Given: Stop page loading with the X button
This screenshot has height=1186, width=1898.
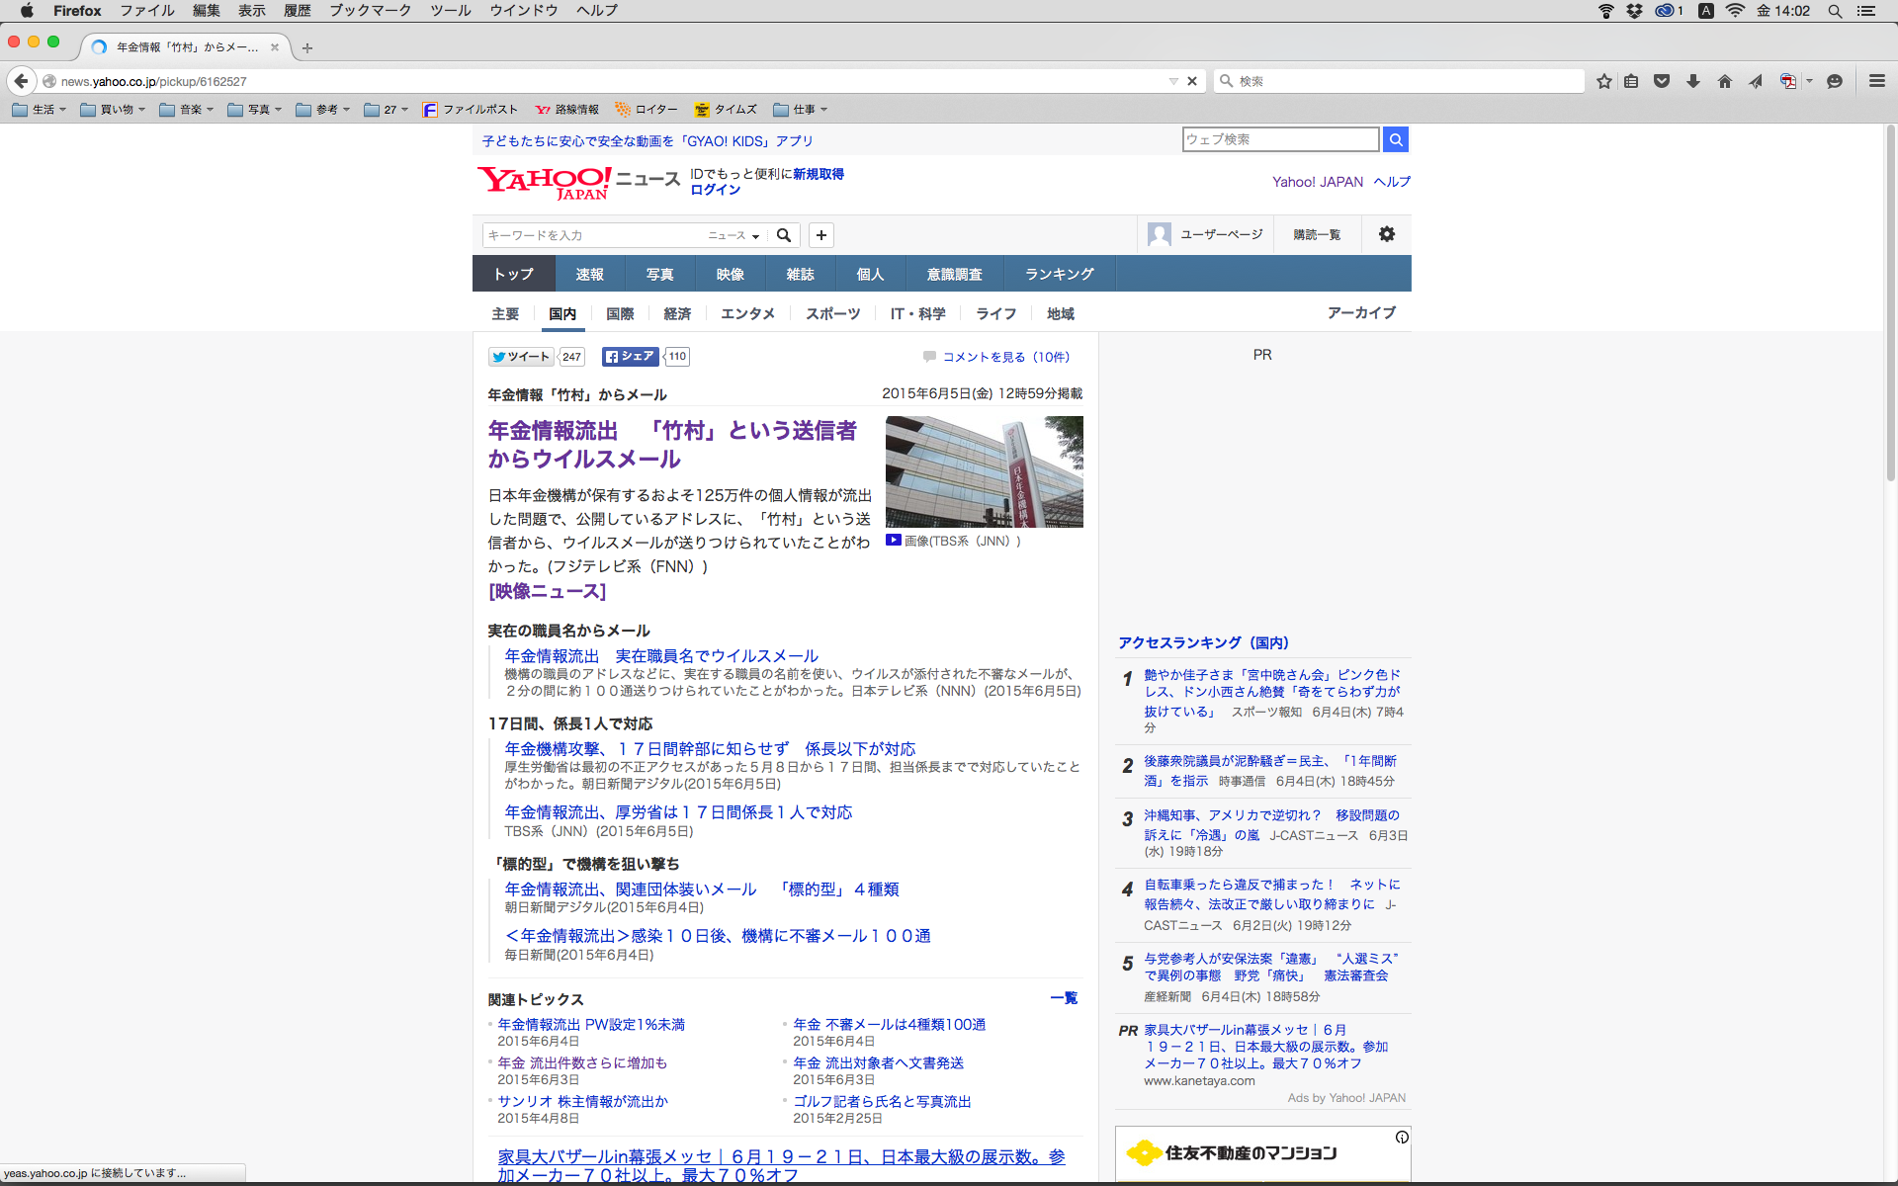Looking at the screenshot, I should coord(1192,81).
